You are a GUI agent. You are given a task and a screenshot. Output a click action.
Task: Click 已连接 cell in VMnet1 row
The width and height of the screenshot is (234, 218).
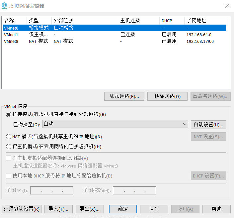(127, 35)
